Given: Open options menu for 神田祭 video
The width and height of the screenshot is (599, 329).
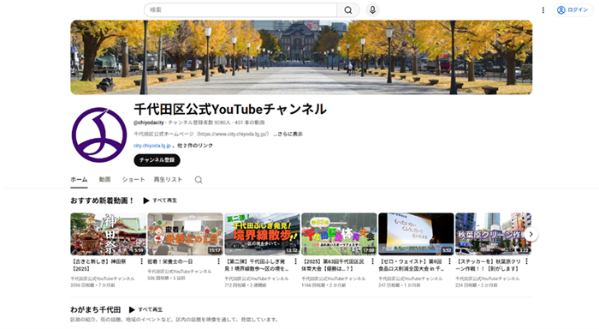Looking at the screenshot, I should click(142, 261).
